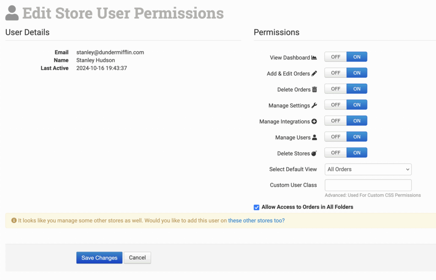Click the plus icon beside Manage Integrations
The width and height of the screenshot is (436, 280).
(x=314, y=122)
